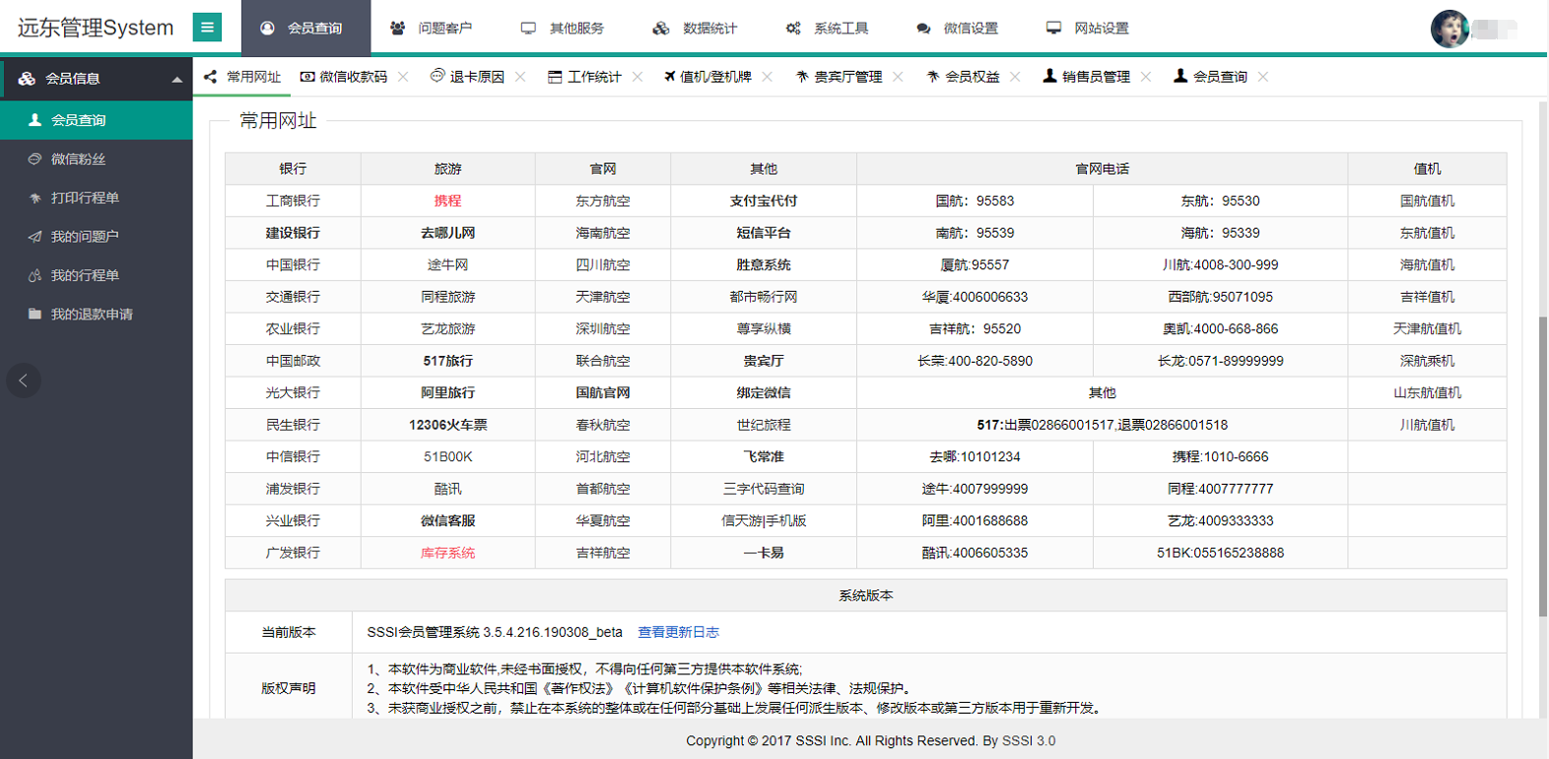This screenshot has height=759, width=1549.
Task: Click the 我的行程单 sidebar icon
Action: click(34, 276)
